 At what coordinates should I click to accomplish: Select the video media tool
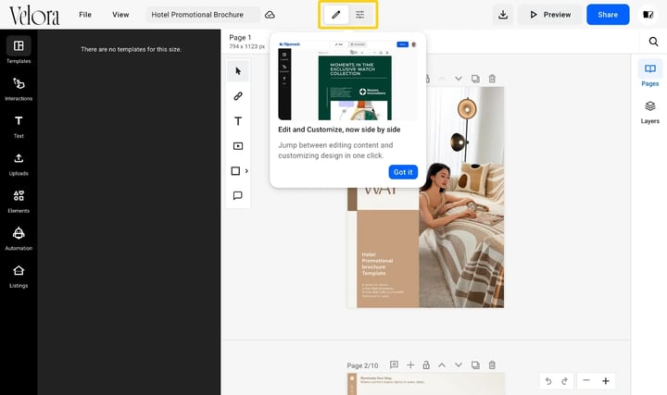point(238,146)
